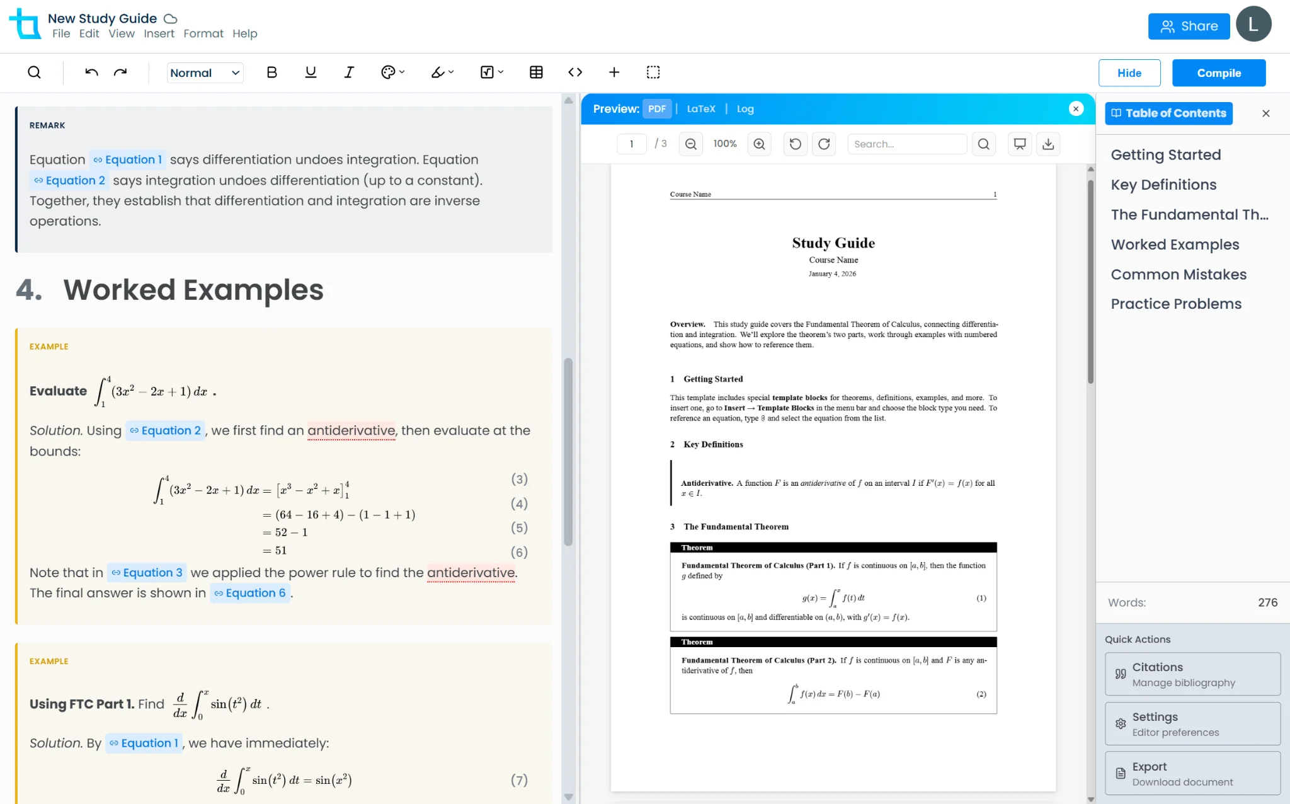Start presentation mode from the preview toolbar

pyautogui.click(x=1019, y=144)
